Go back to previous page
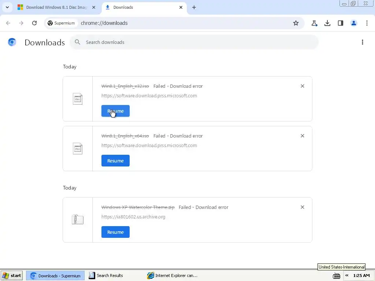 [x=8, y=23]
